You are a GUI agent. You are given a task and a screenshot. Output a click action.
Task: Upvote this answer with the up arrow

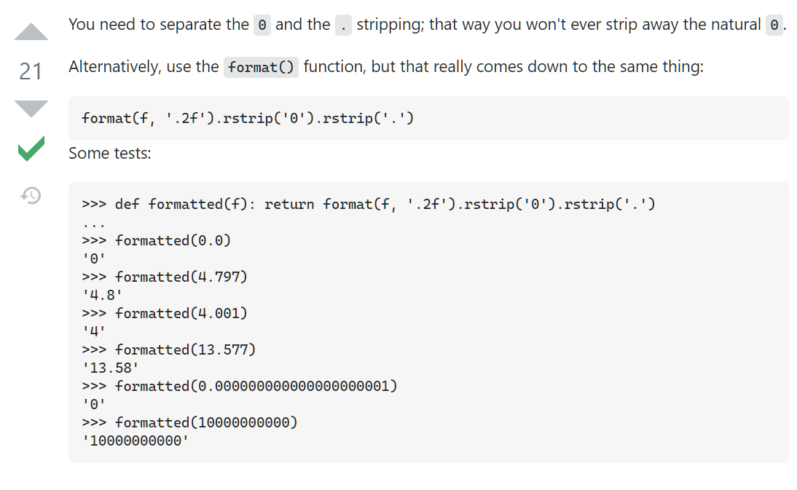point(31,32)
